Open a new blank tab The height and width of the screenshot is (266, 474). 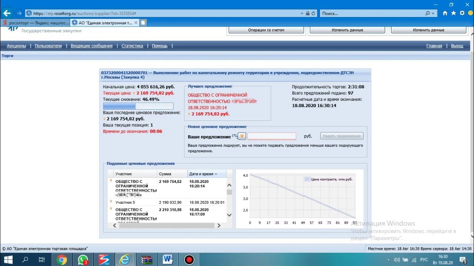click(143, 23)
